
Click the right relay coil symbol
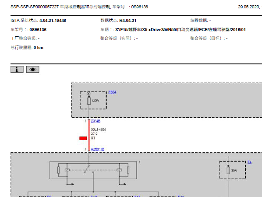point(119,170)
